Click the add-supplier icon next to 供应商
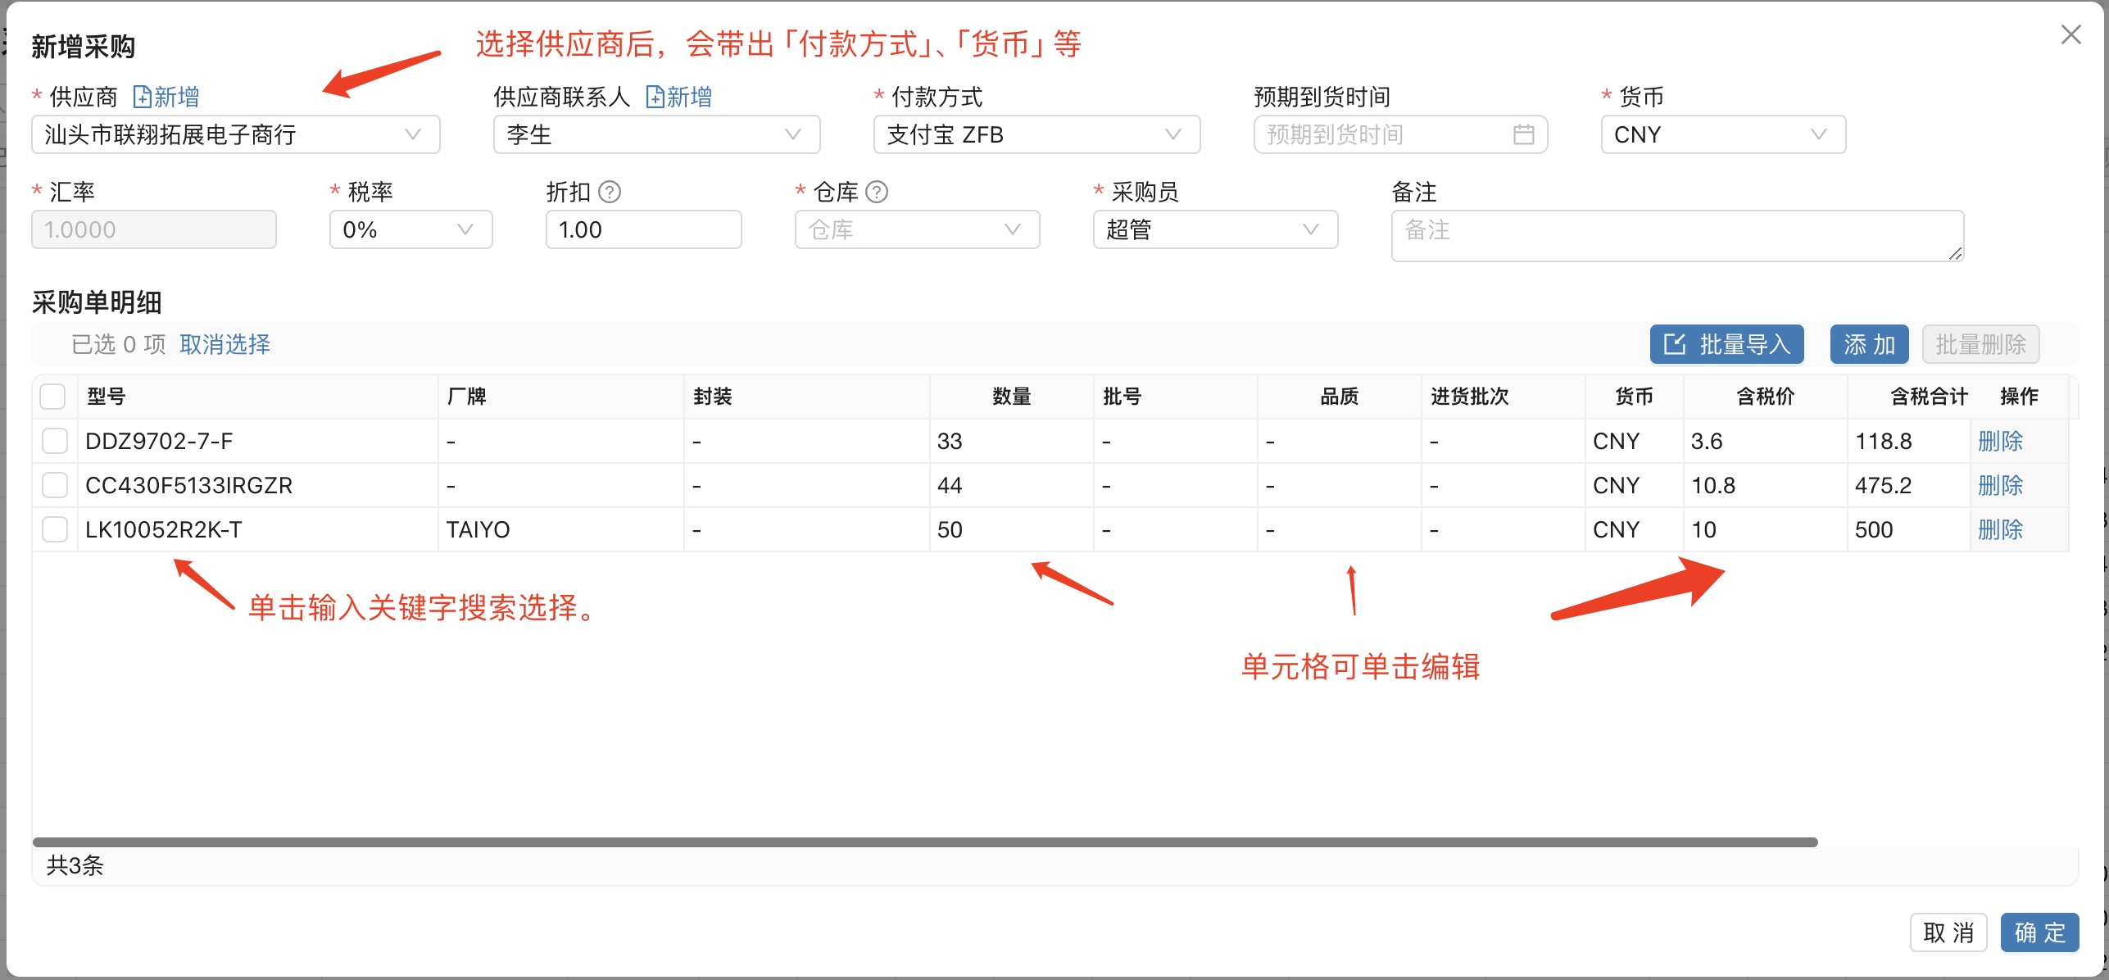 click(143, 97)
